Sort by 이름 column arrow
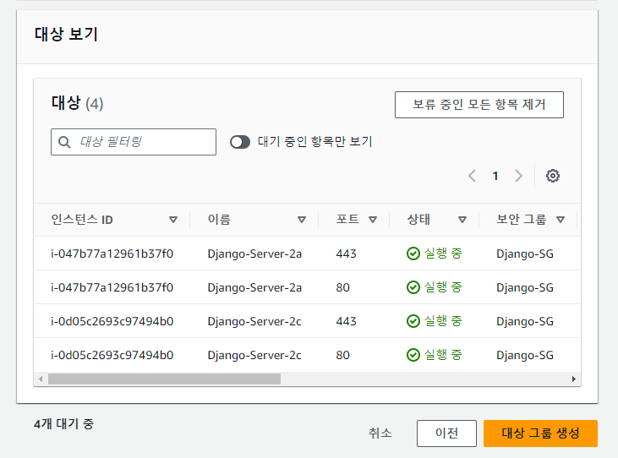Screen dimensions: 618x458 (302, 220)
